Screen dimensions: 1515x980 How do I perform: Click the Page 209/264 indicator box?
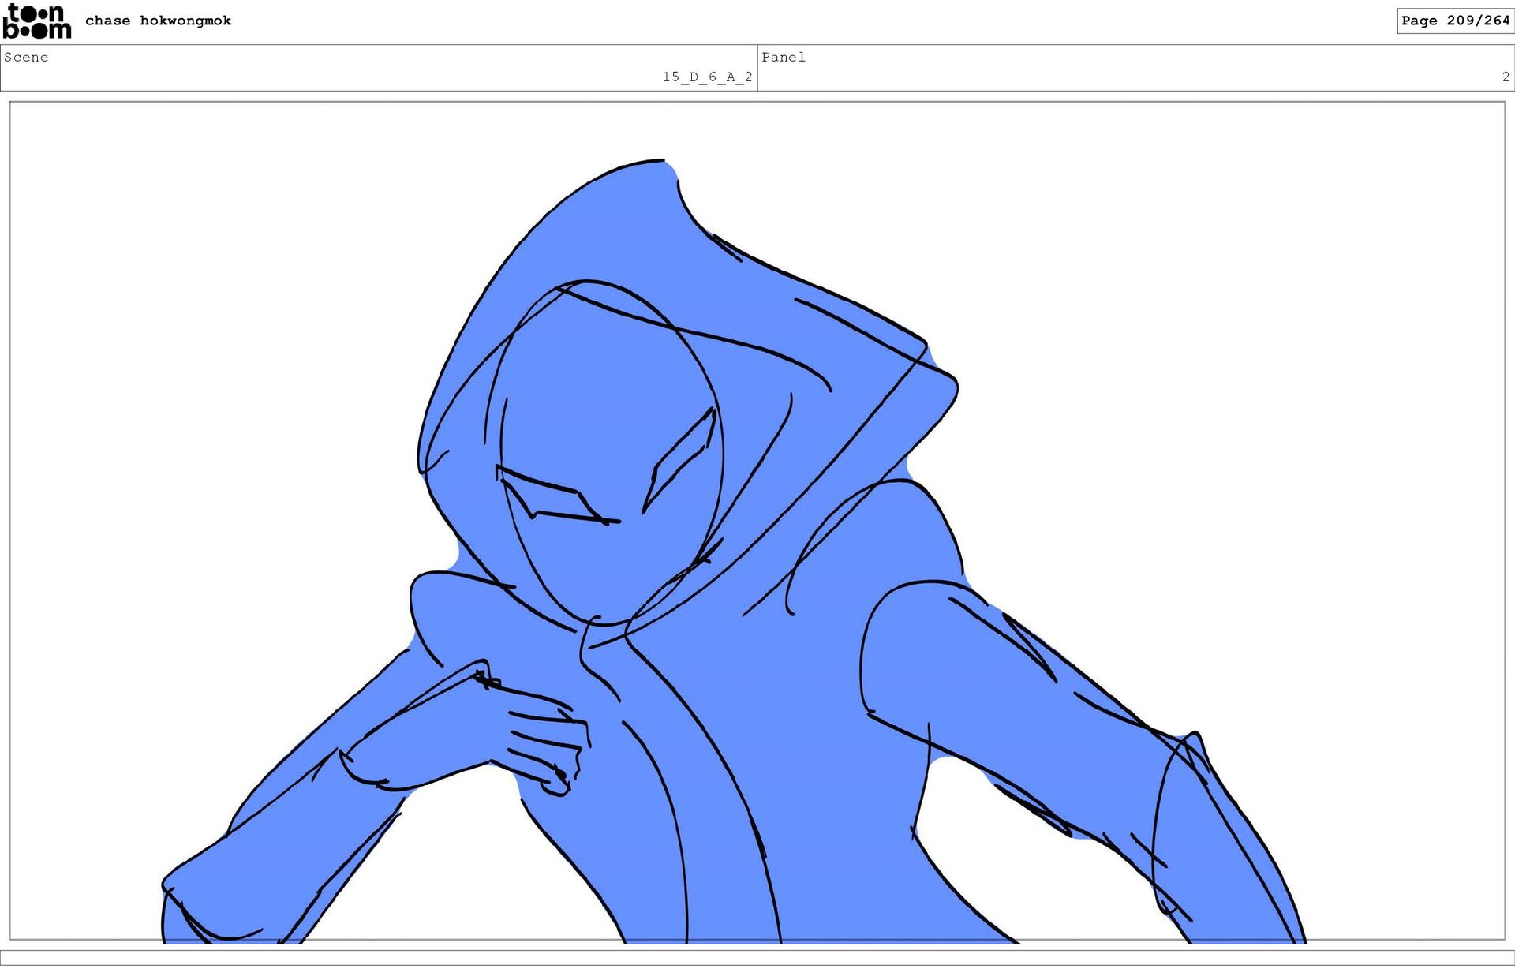pos(1454,21)
